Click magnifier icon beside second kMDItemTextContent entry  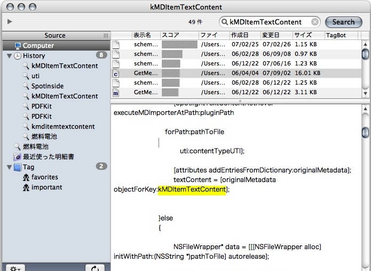point(26,96)
